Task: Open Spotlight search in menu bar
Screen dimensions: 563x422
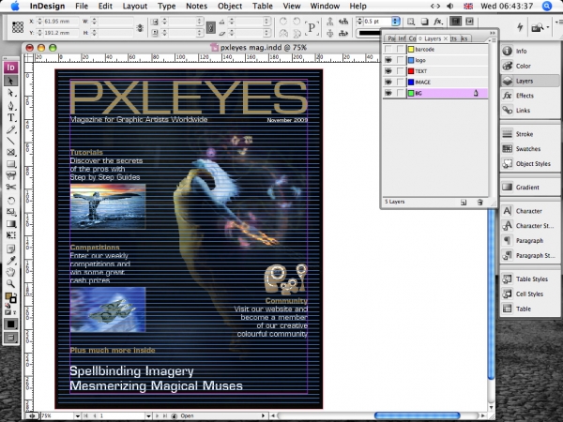Action: 547,7
